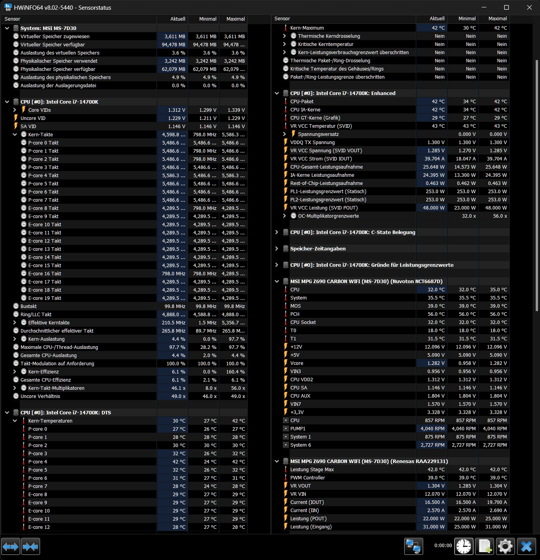Click the lightning icon beside VDDQ TX Spannung

coord(286,142)
